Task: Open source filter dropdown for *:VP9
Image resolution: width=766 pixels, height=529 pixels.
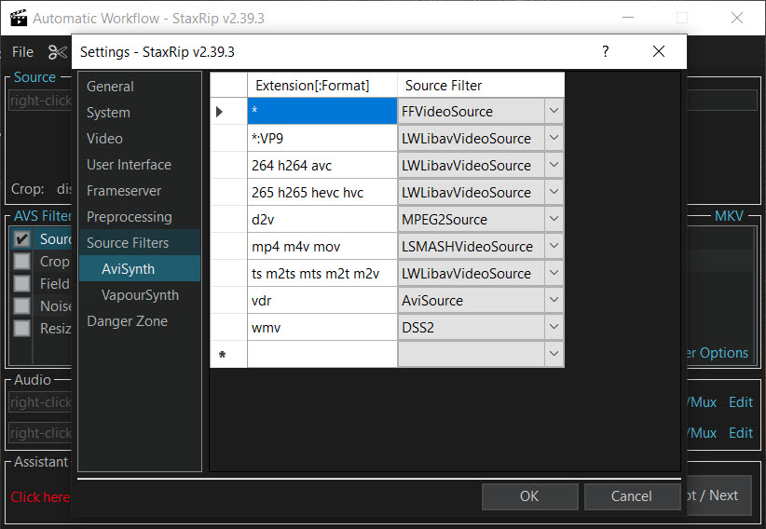Action: click(554, 138)
